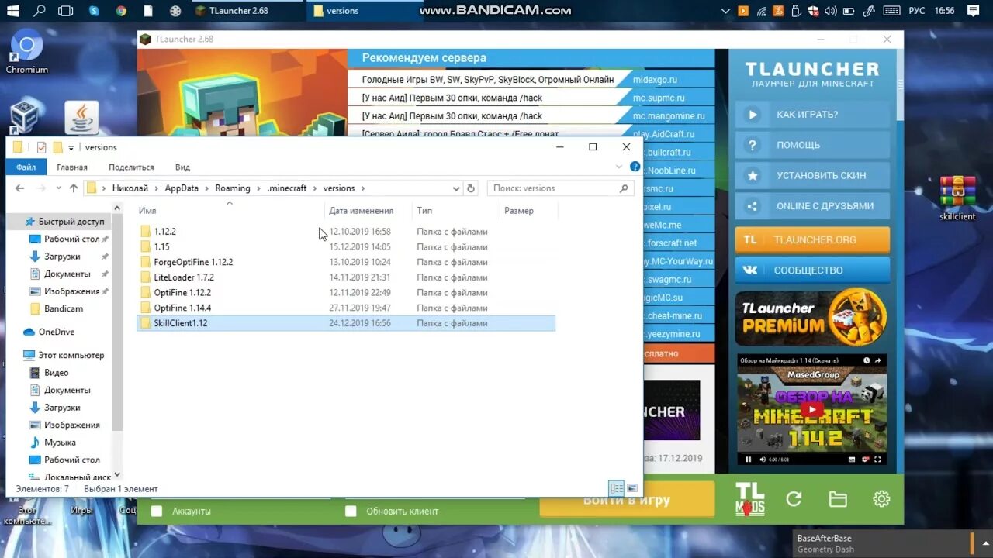Open the VK 'Сообщество' button
The image size is (993, 558).
coord(812,270)
